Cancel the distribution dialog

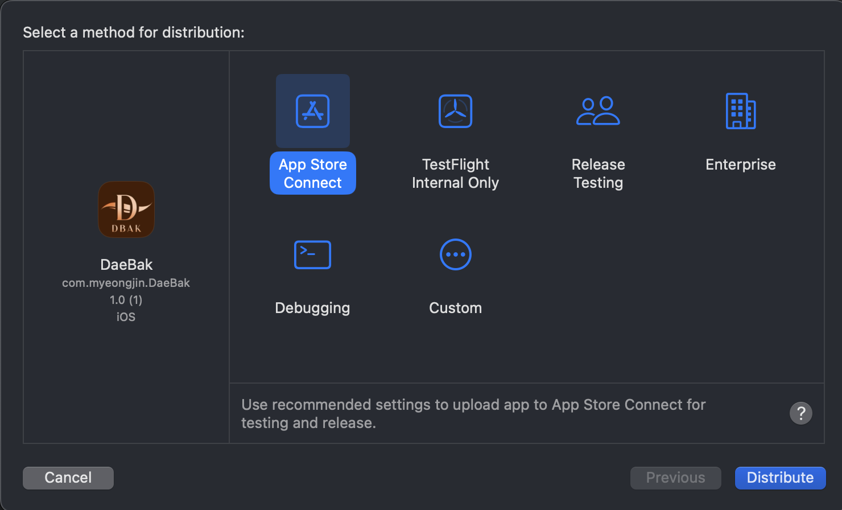pos(68,478)
